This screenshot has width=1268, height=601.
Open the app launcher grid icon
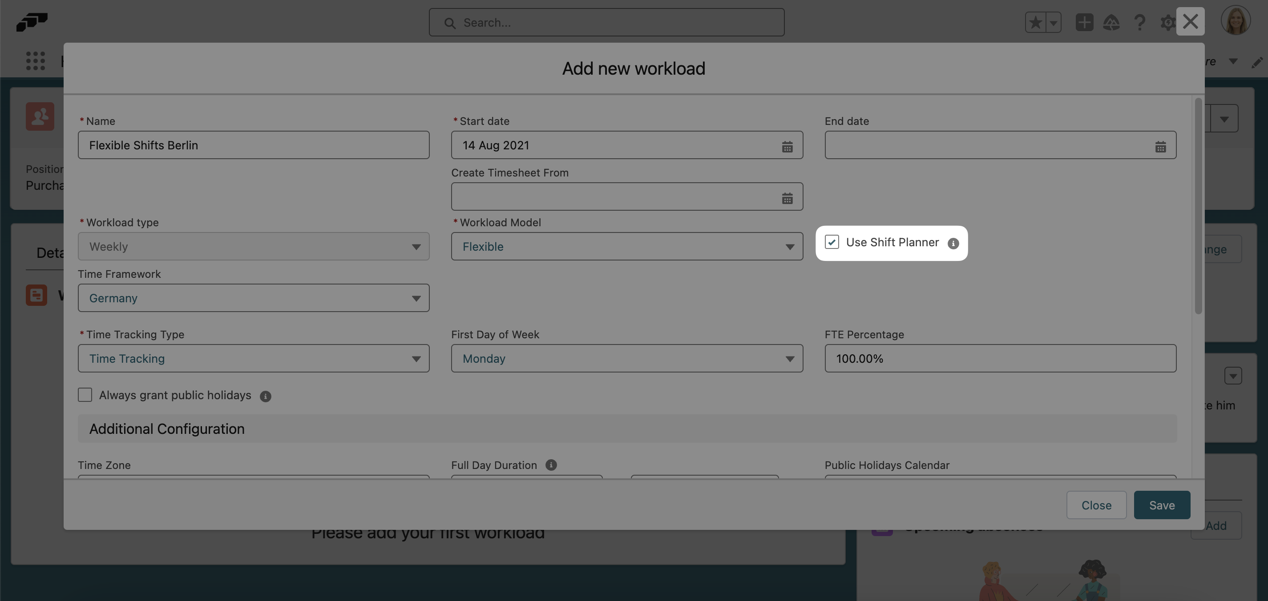pyautogui.click(x=35, y=60)
